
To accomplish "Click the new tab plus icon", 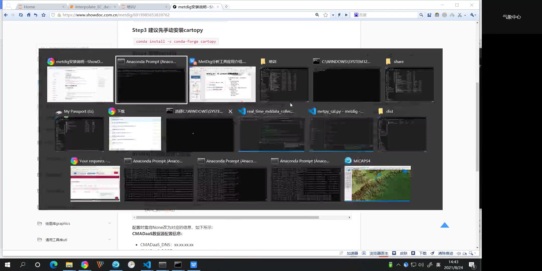I will [226, 7].
